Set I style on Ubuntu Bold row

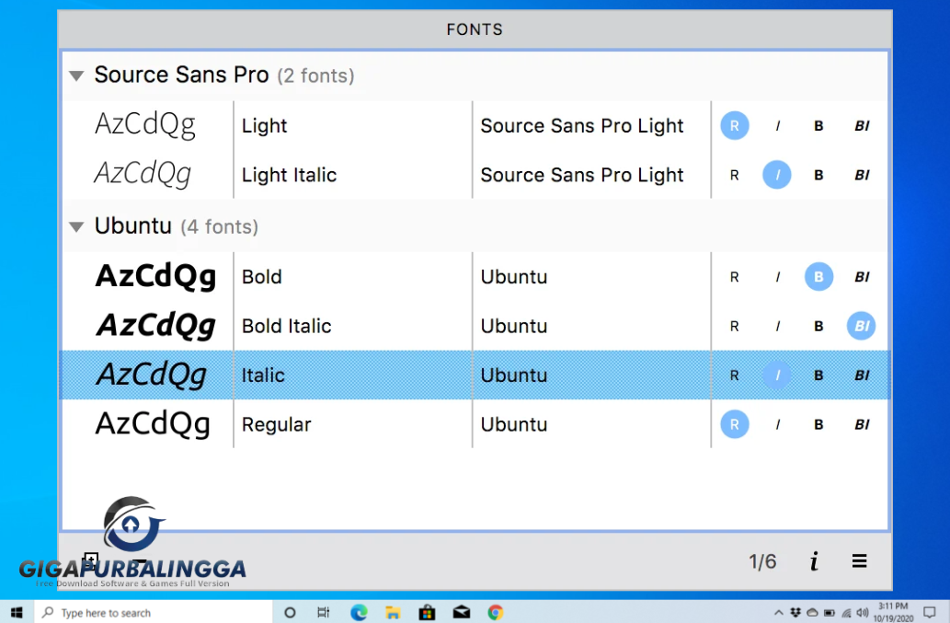[x=777, y=277]
